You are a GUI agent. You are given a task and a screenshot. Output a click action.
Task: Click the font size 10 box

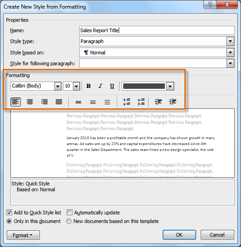pyautogui.click(x=68, y=86)
